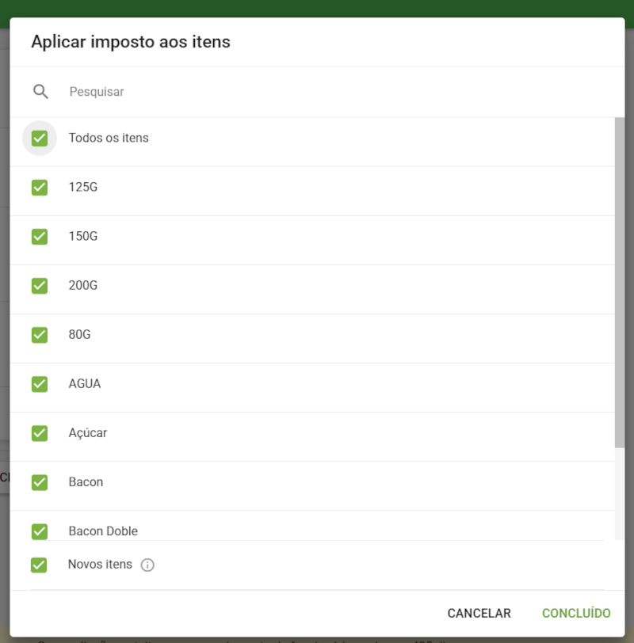
Task: Deselect the 80G checkbox
Action: (40, 335)
